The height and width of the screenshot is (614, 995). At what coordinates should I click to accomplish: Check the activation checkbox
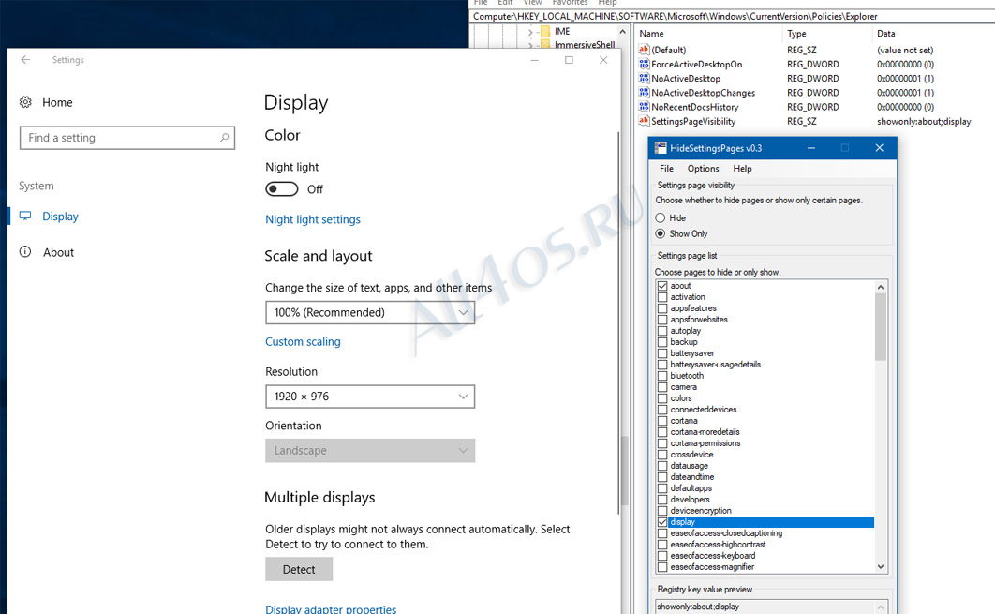pos(662,297)
